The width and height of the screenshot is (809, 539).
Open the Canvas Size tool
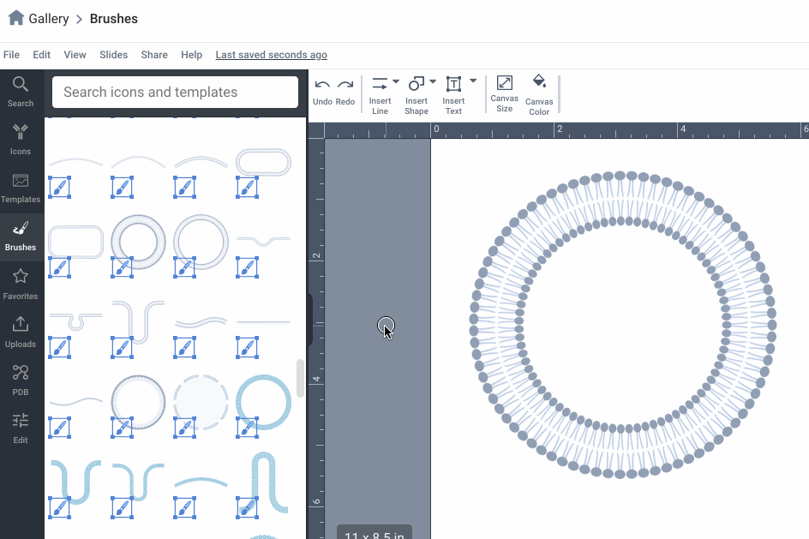504,91
